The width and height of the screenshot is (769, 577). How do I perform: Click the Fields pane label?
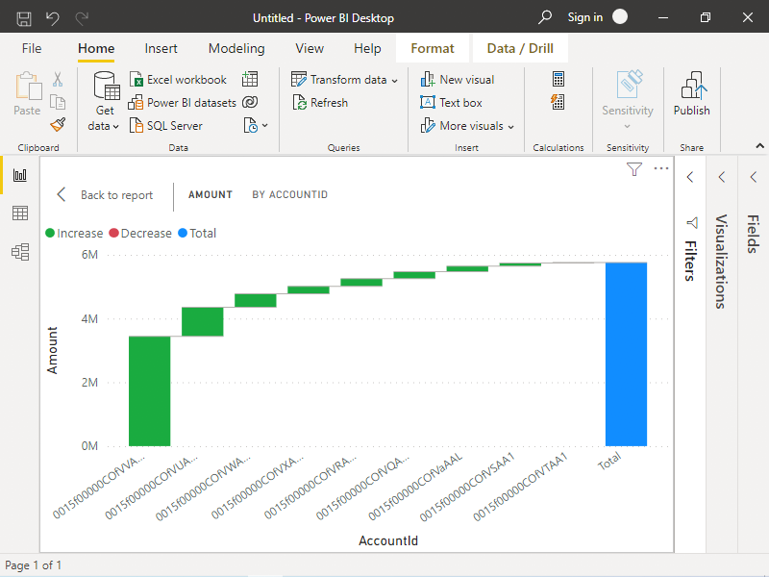753,234
